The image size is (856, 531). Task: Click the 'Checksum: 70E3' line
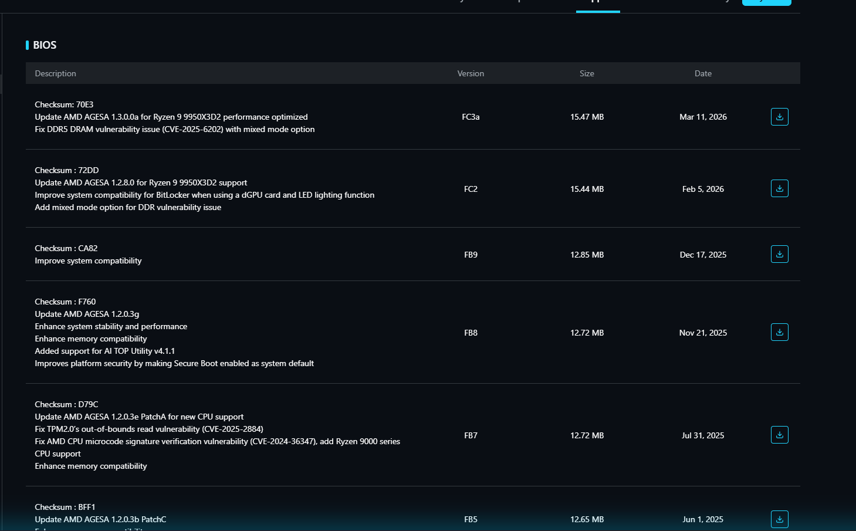[x=64, y=104]
